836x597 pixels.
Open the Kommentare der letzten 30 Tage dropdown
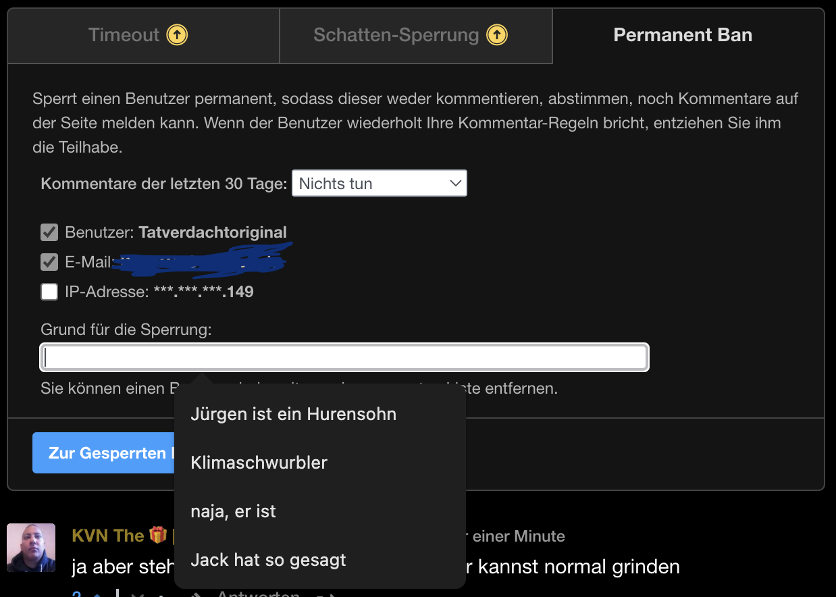(379, 184)
